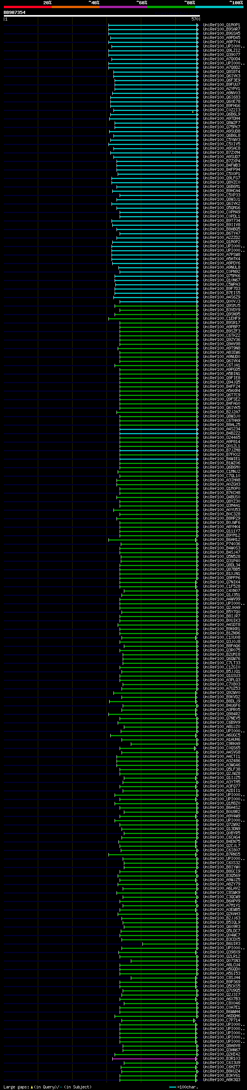Click the cyan alignment bar for UniRef100_Q00VJ3
Image resolution: width=247 pixels, height=1090 pixels.
159,302
